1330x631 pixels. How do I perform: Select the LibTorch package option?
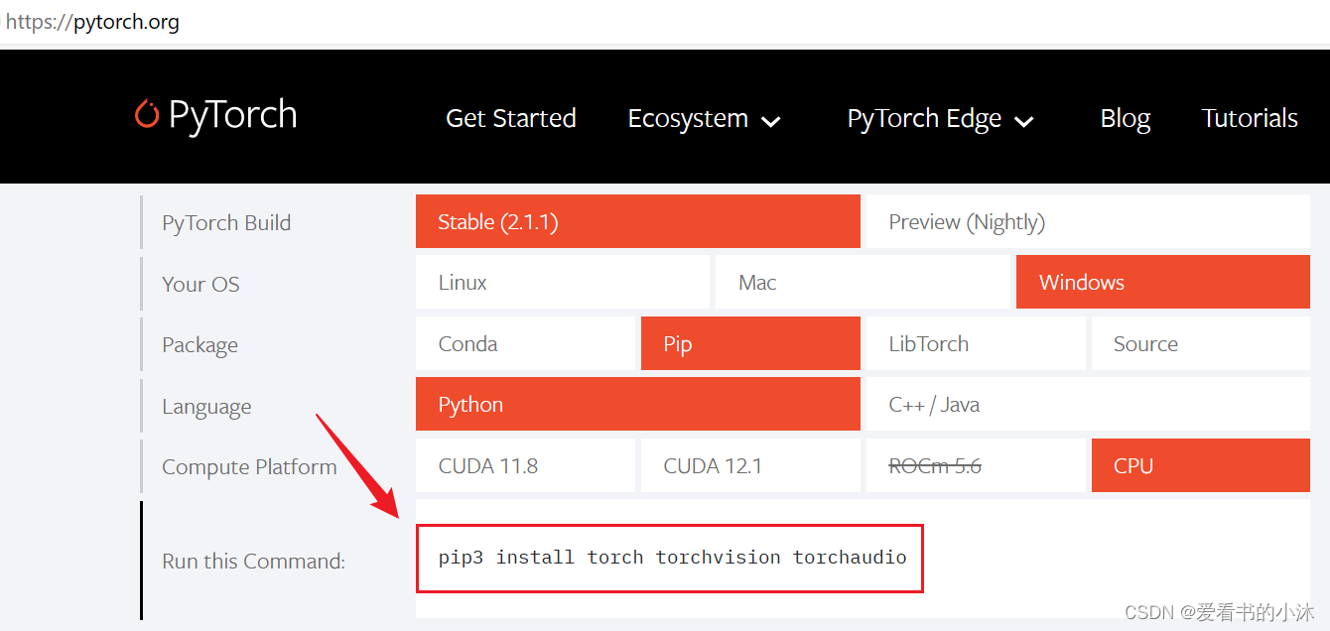point(976,343)
